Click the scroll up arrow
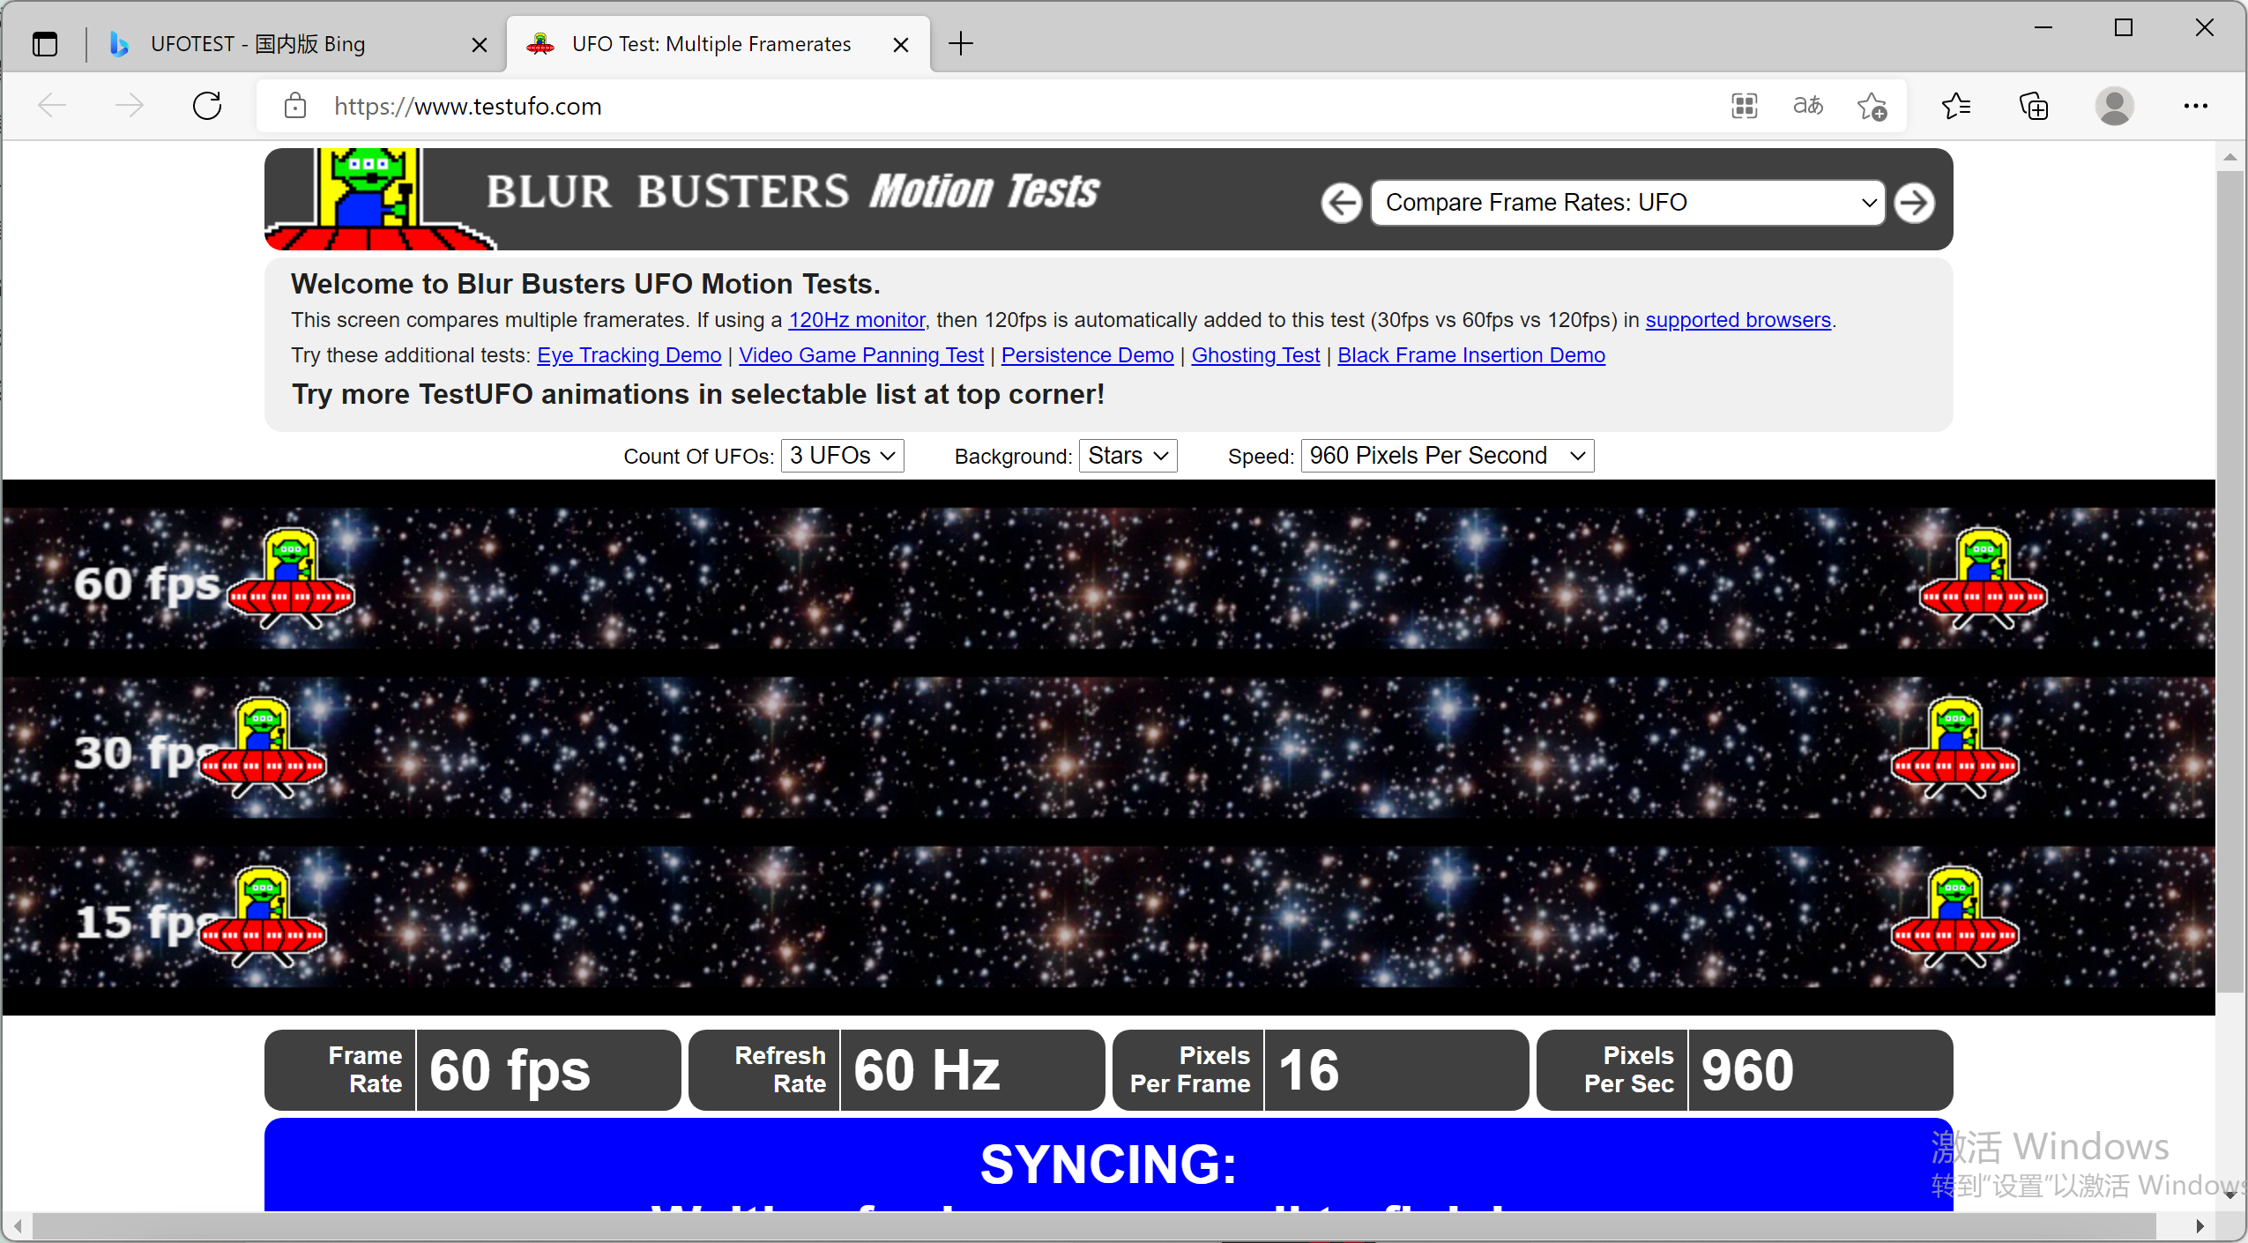 [2229, 158]
